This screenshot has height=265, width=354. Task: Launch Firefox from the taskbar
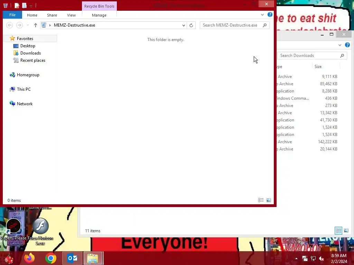click(29, 258)
